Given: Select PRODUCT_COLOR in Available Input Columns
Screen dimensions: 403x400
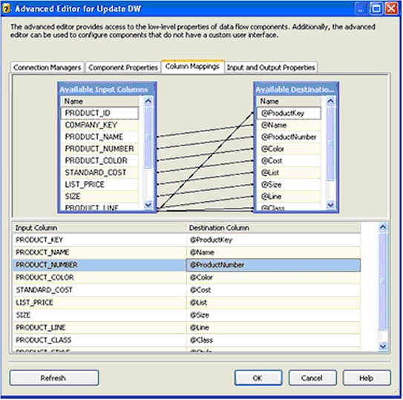Looking at the screenshot, I should [x=99, y=160].
